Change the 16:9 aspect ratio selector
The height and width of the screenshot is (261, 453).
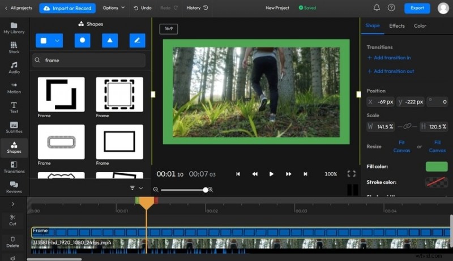click(x=169, y=28)
